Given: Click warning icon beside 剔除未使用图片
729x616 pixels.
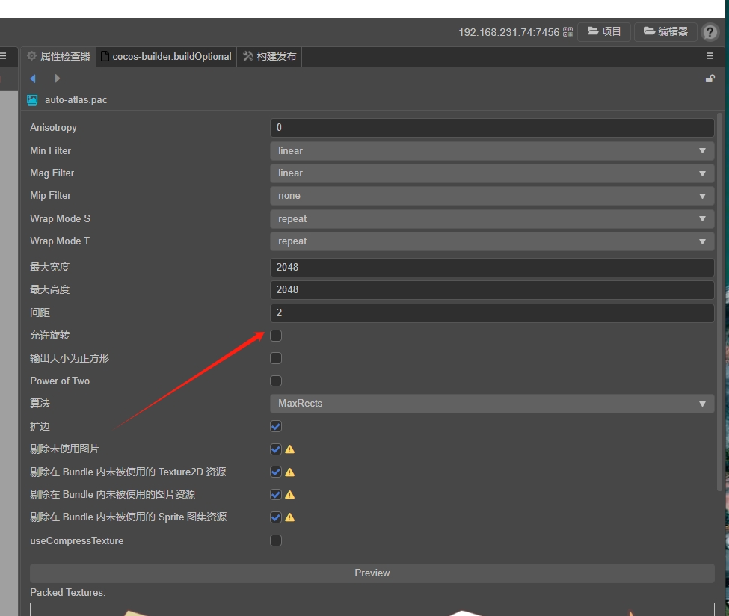Looking at the screenshot, I should click(289, 449).
